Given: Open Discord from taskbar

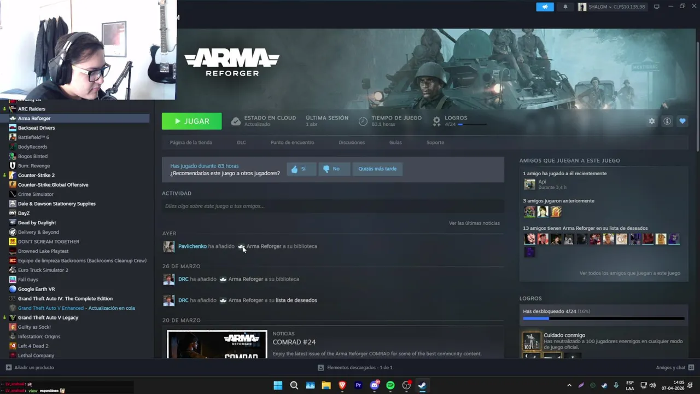Looking at the screenshot, I should pos(375,385).
